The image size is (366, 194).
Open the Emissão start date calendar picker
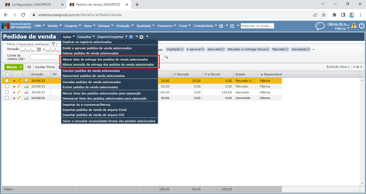coord(39,49)
